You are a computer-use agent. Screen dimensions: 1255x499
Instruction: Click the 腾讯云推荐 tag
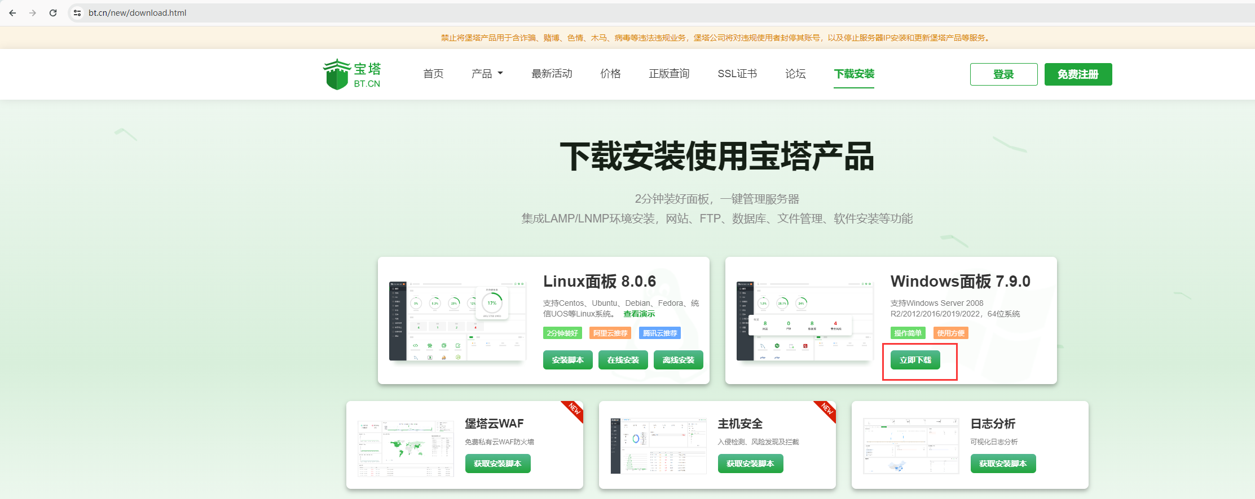(x=660, y=333)
